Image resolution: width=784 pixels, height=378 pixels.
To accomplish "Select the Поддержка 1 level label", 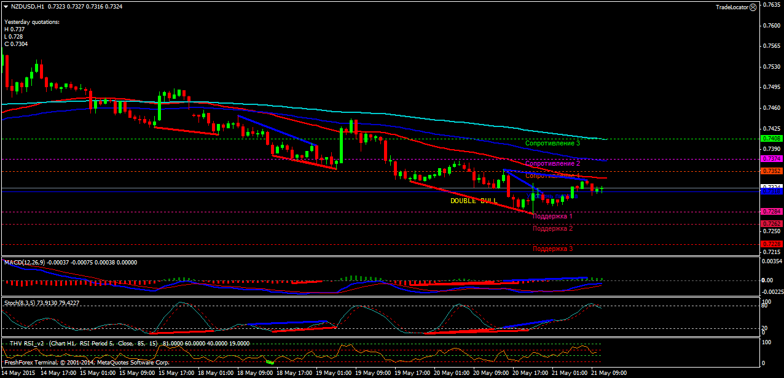I will (552, 216).
